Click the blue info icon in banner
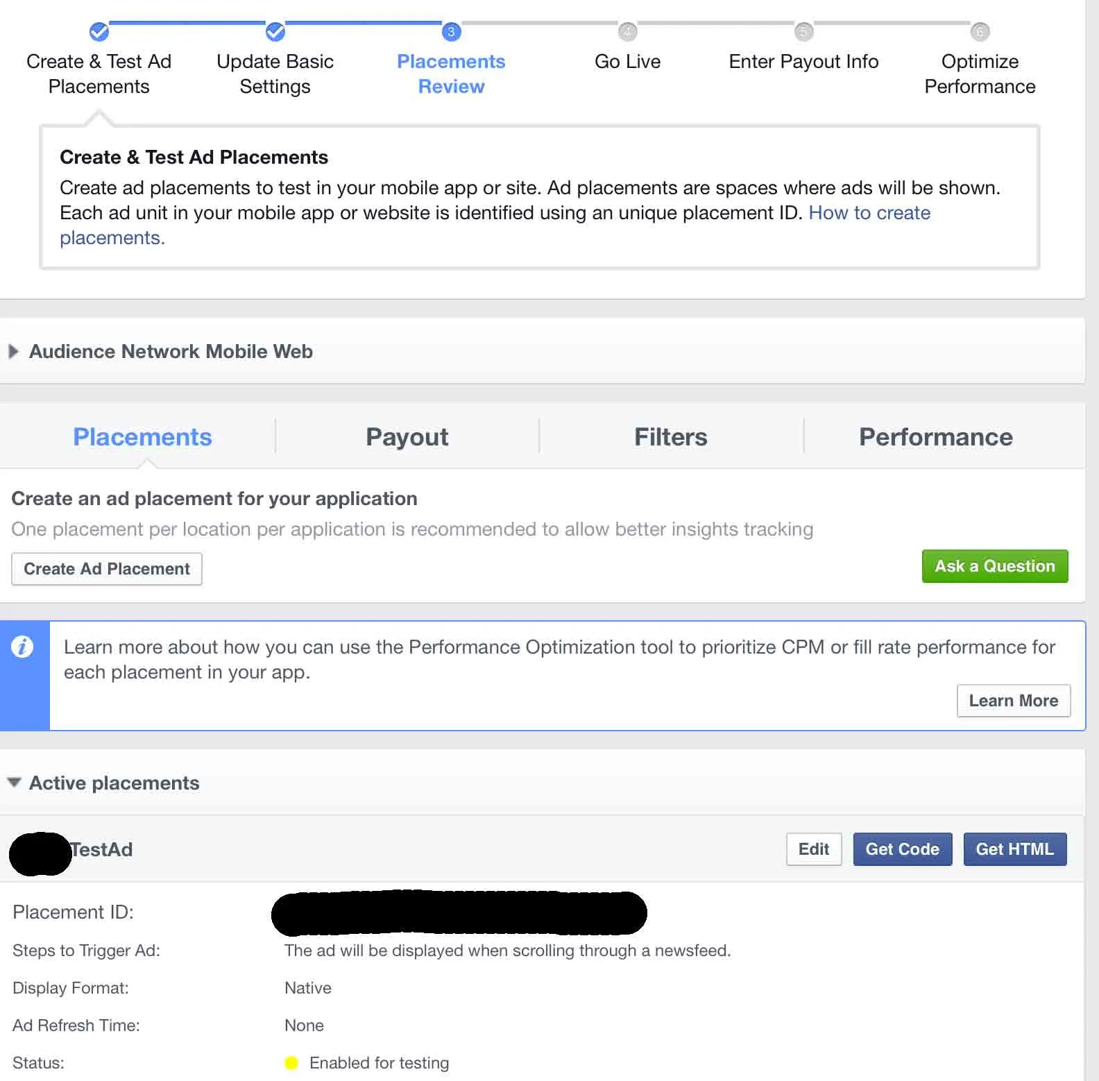The image size is (1099, 1081). (22, 647)
